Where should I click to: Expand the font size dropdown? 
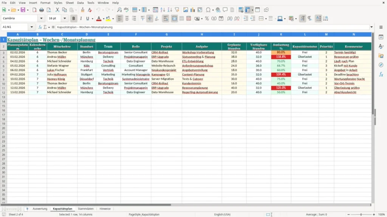65,18
